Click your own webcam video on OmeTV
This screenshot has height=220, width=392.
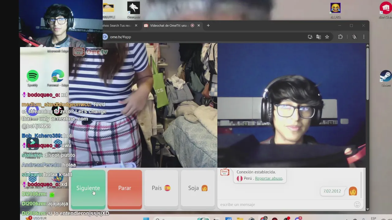[x=292, y=105]
